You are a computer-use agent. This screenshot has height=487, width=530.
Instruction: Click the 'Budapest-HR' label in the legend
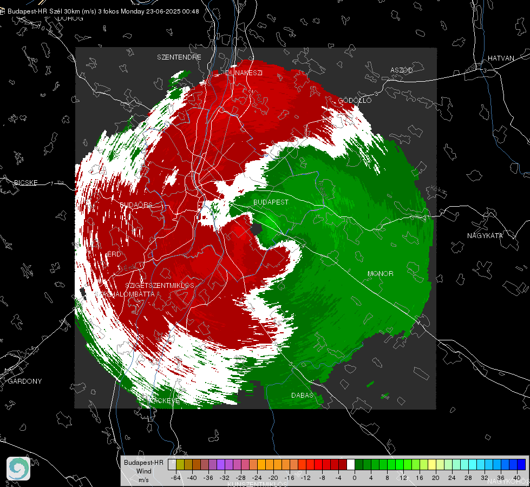point(143,463)
